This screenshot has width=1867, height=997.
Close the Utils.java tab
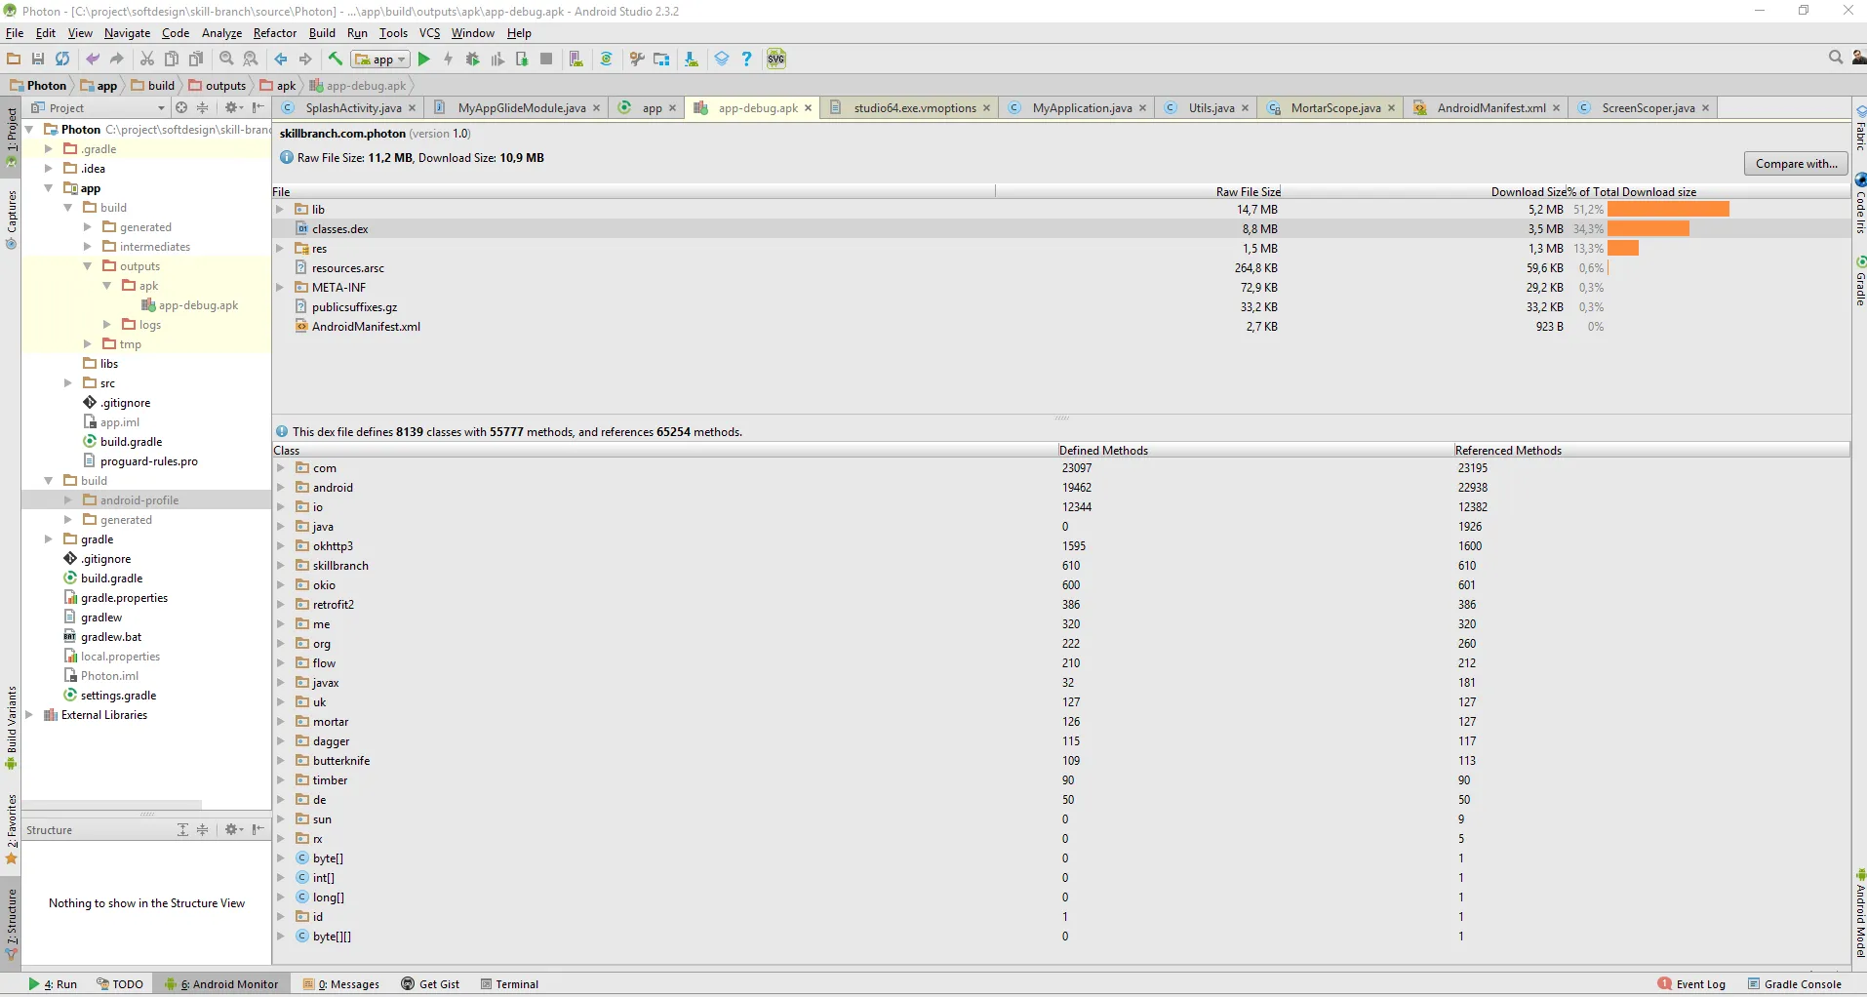[x=1246, y=108]
